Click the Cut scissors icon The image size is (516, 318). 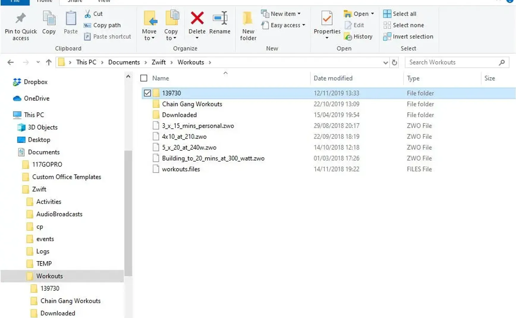click(x=88, y=14)
